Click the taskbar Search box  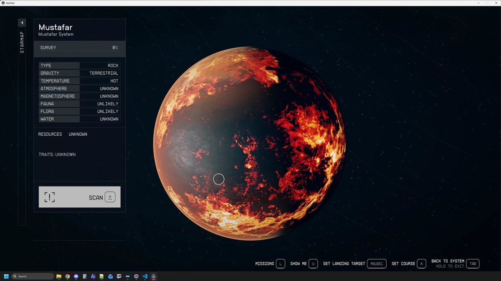click(33, 276)
